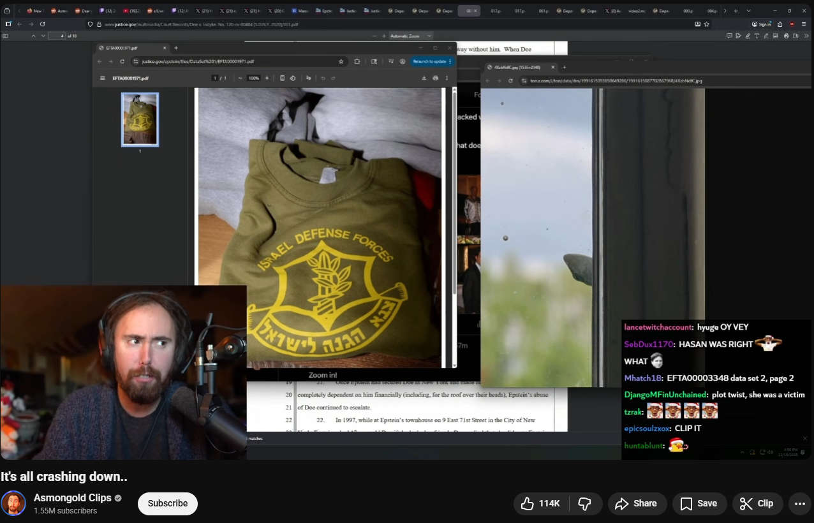This screenshot has width=814, height=523.
Task: Rotate the PDF counterclockwise in Chrome
Action: coord(292,78)
